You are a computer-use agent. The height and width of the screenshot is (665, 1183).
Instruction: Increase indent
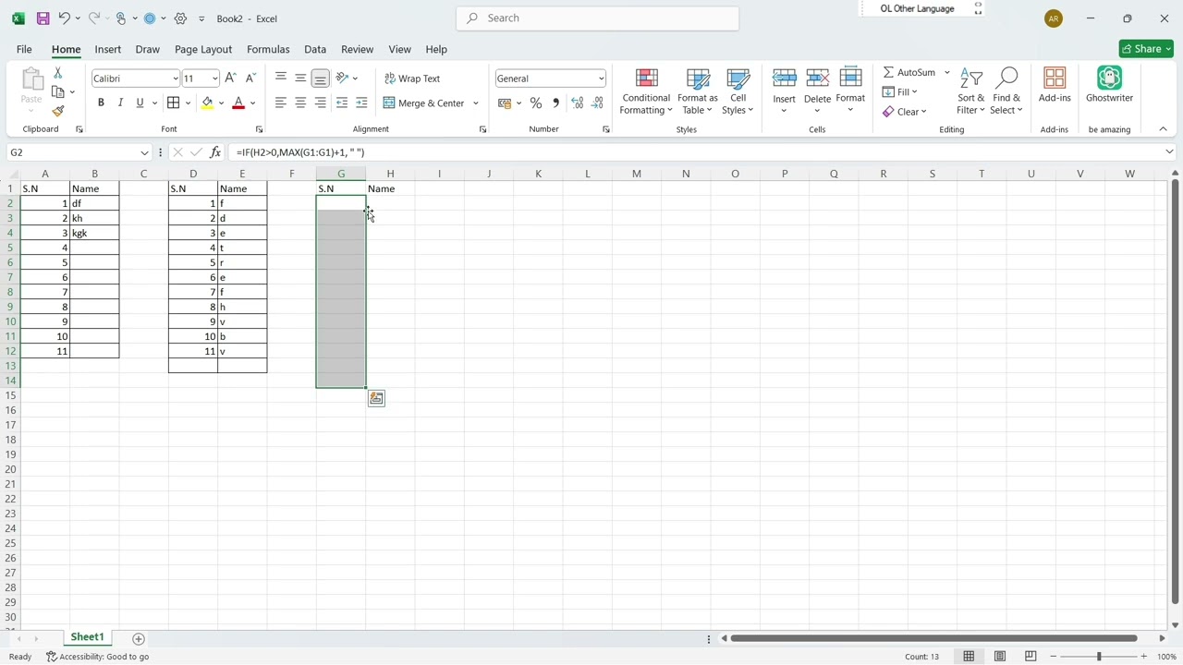click(x=361, y=103)
